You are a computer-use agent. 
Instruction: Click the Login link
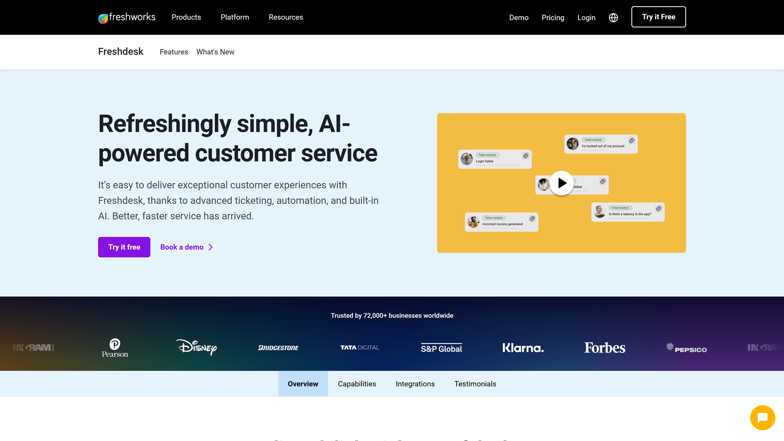[x=586, y=18]
